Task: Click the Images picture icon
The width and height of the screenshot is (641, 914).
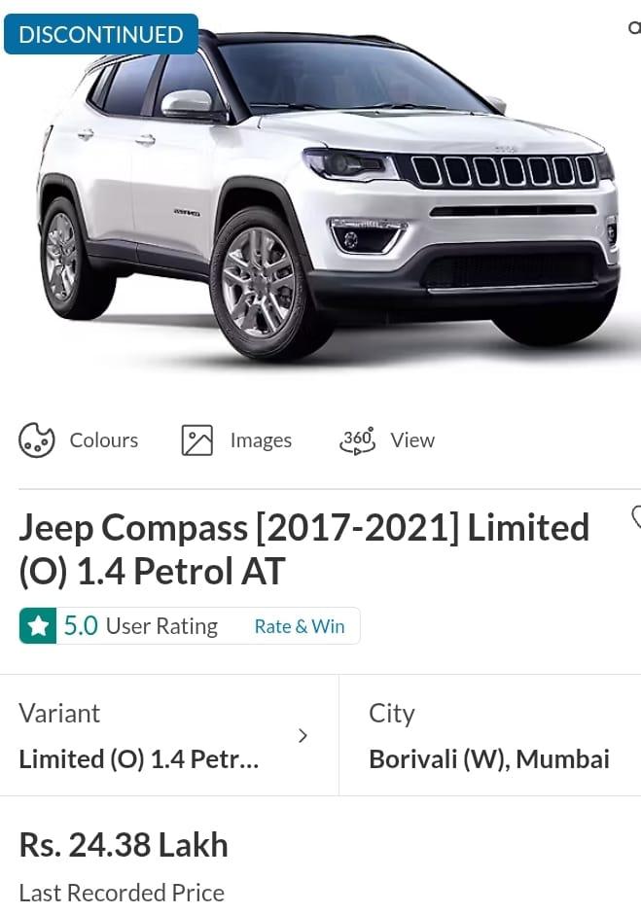Action: [x=197, y=440]
